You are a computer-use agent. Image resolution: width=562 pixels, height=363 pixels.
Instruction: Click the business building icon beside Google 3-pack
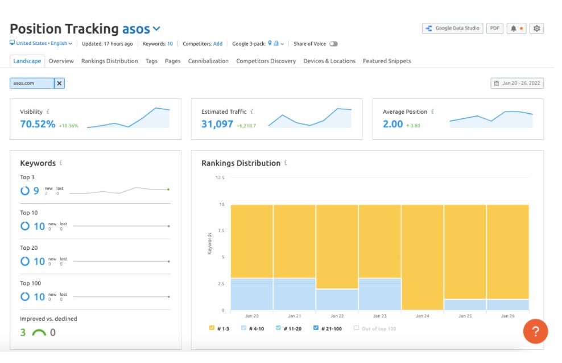point(276,43)
